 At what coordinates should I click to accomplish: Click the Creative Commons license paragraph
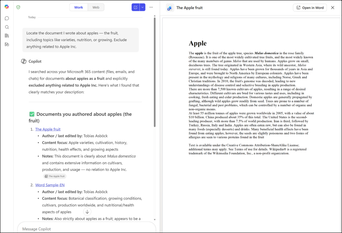click(247, 149)
